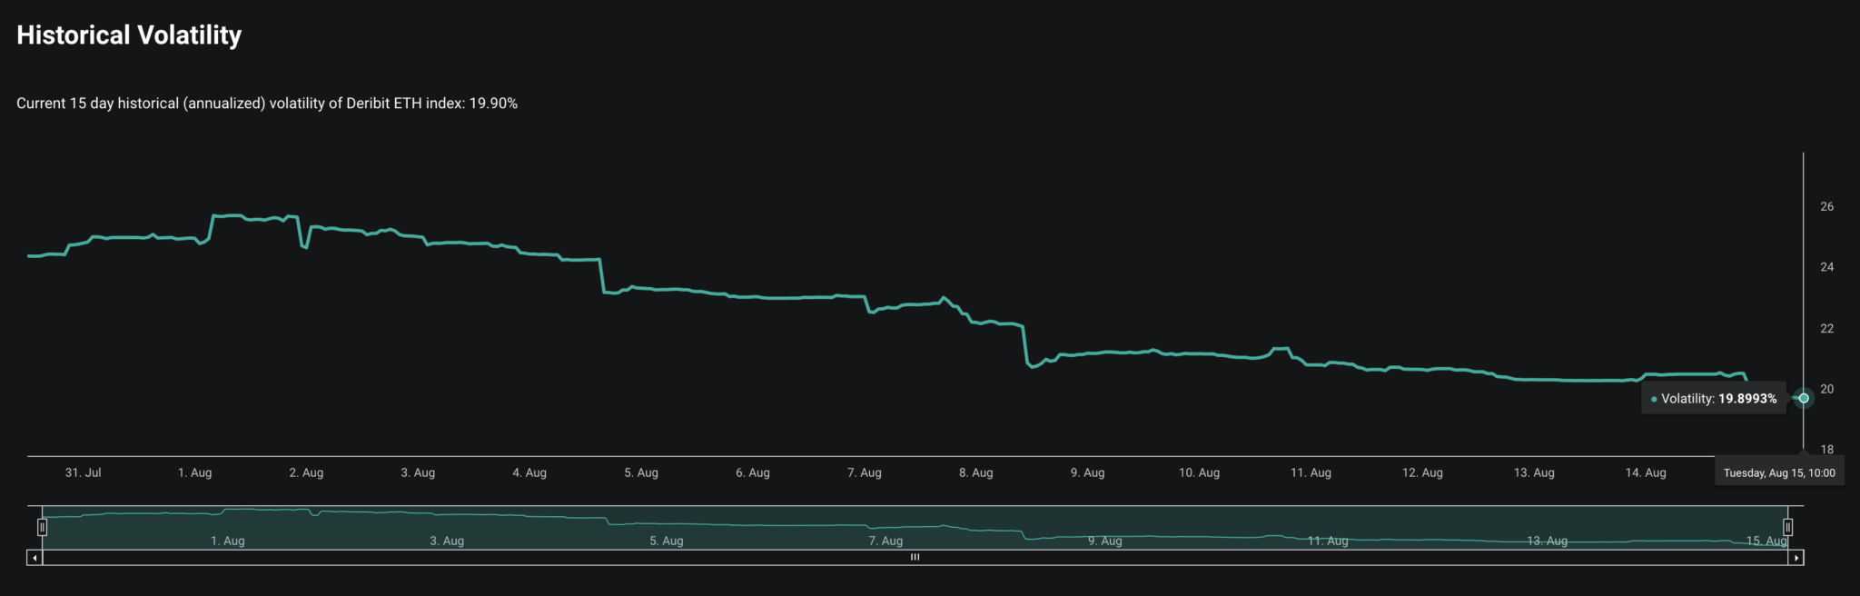The width and height of the screenshot is (1860, 596).
Task: Click the highlighted data point marker
Action: pos(1804,398)
